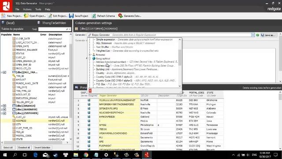Toggle populate checkbox for [dbo].[BUSINESS]
Screen dimensions: 282x159
coord(4,110)
